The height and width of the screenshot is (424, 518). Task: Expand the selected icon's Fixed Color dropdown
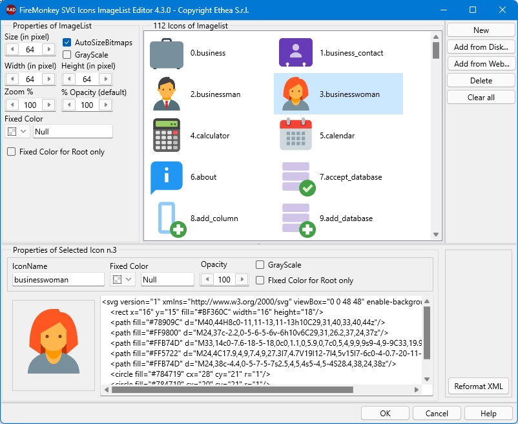pos(123,279)
